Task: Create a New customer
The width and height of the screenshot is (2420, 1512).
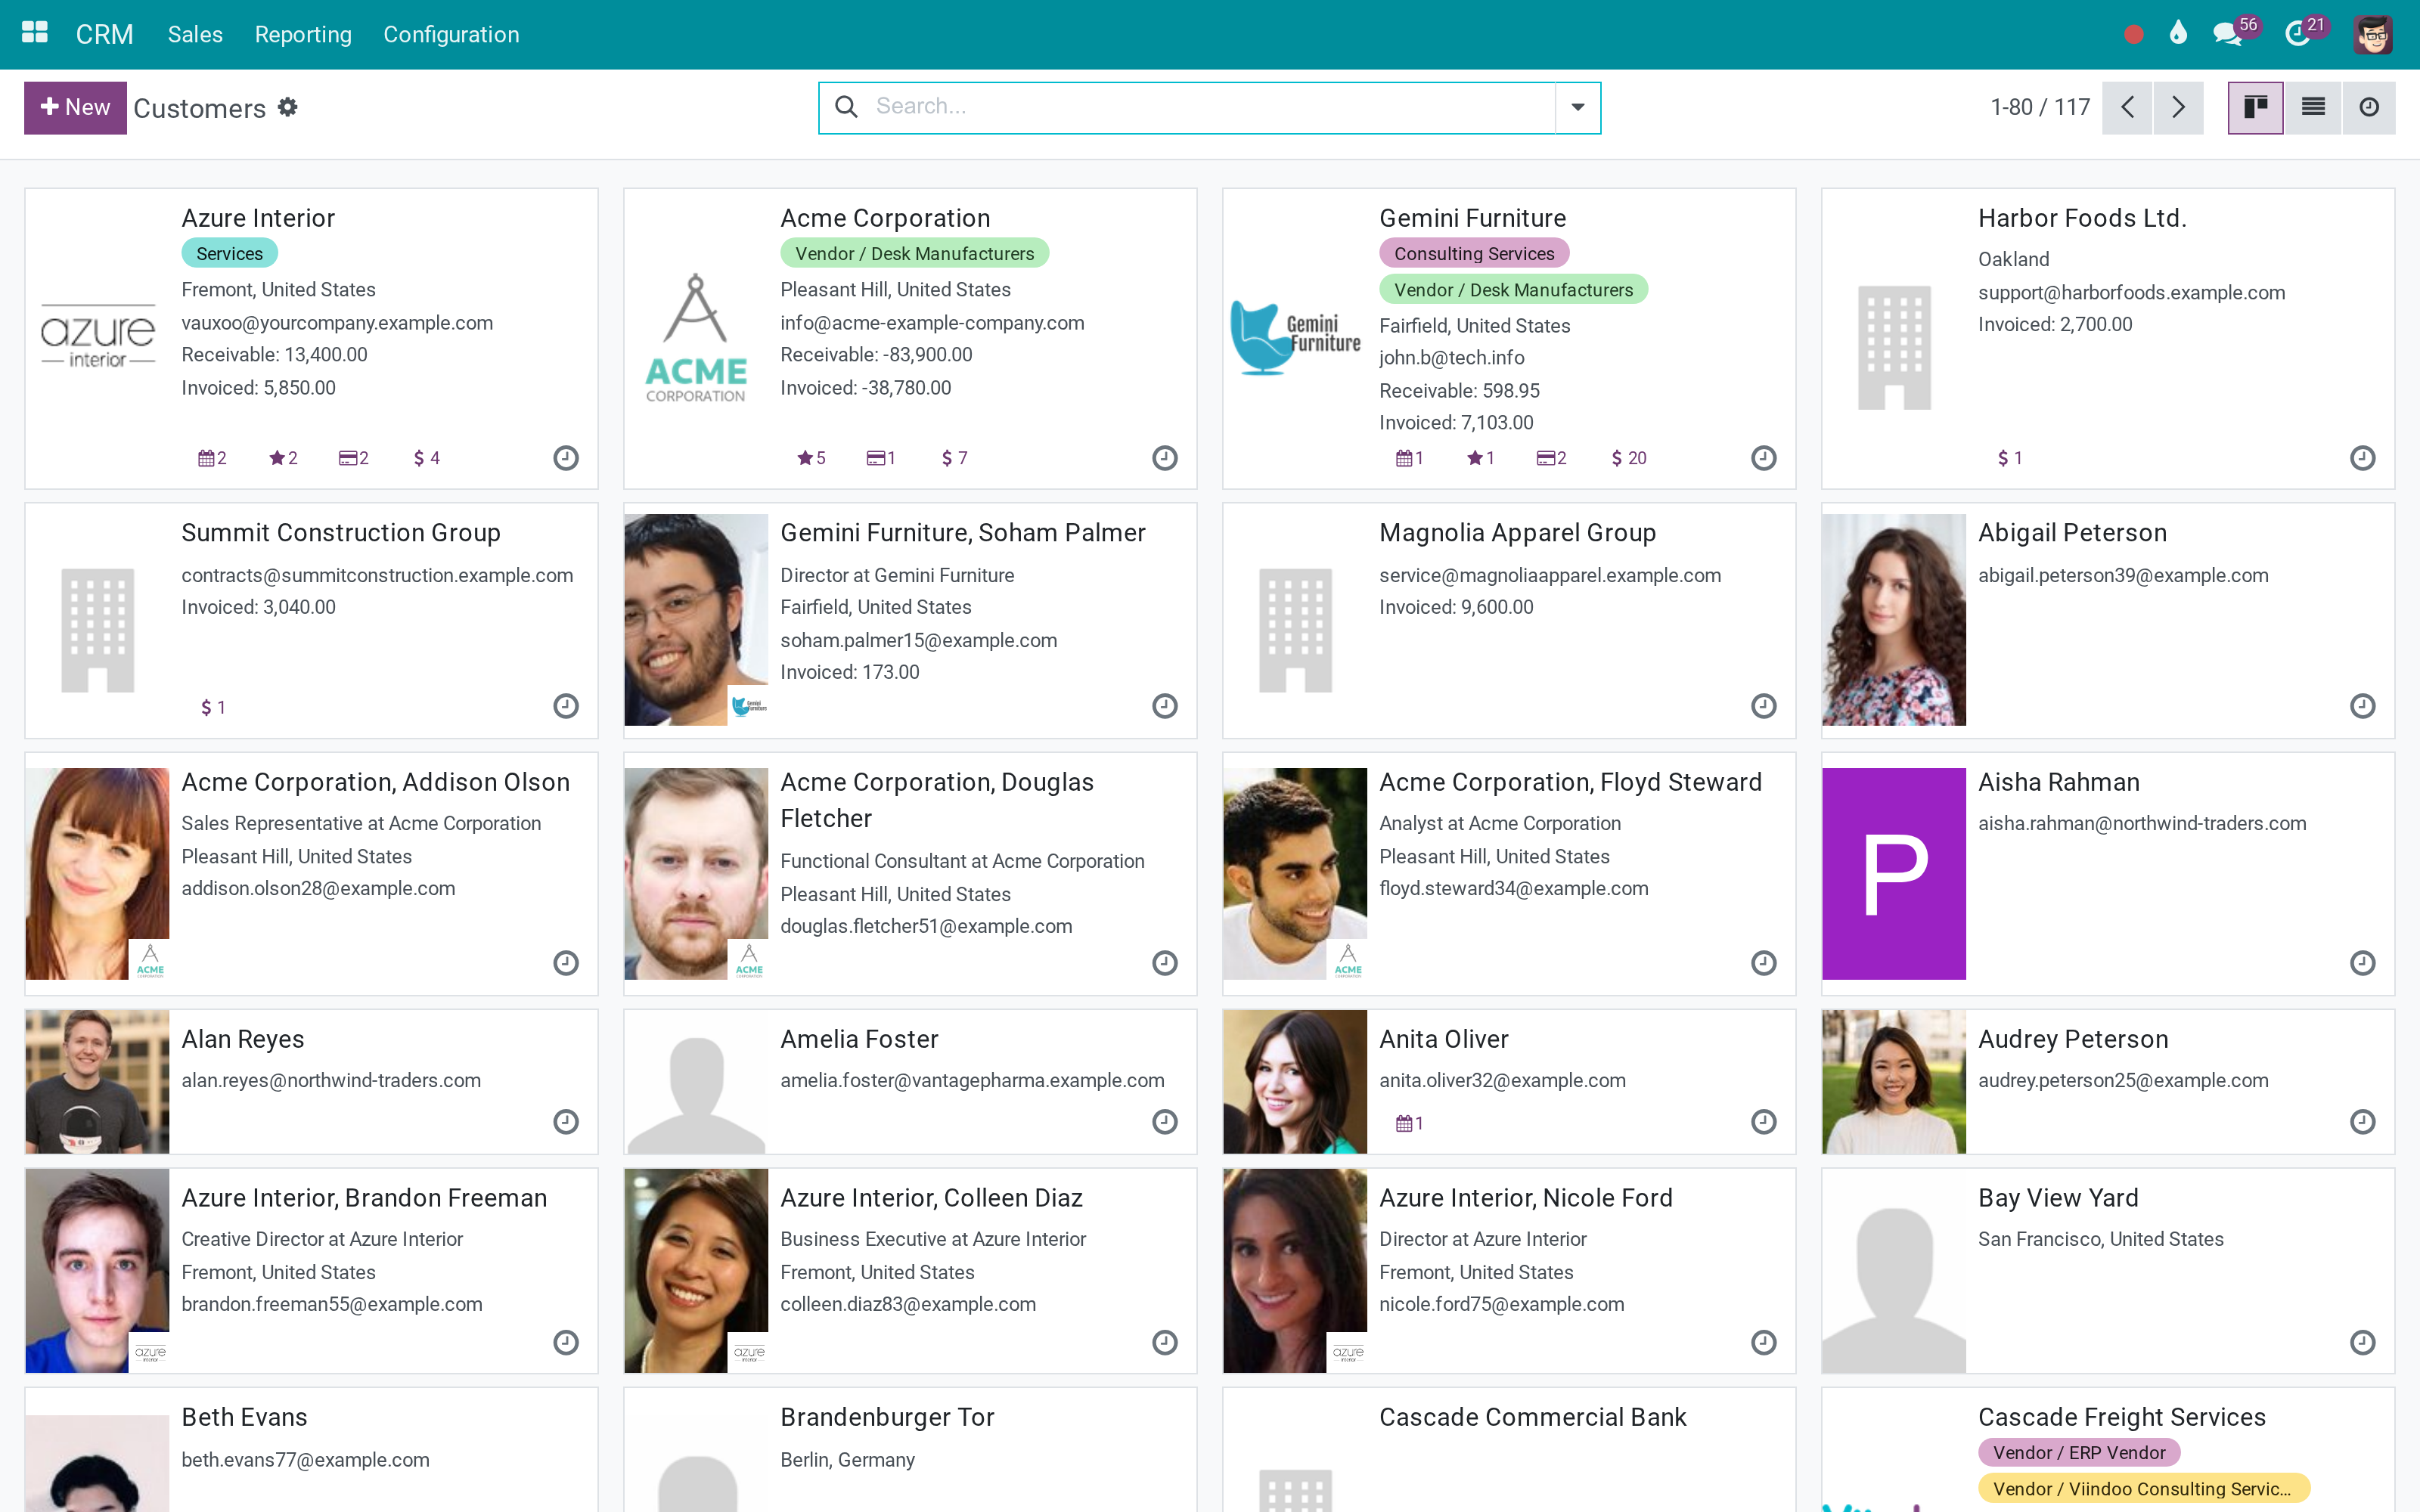Action: tap(75, 107)
